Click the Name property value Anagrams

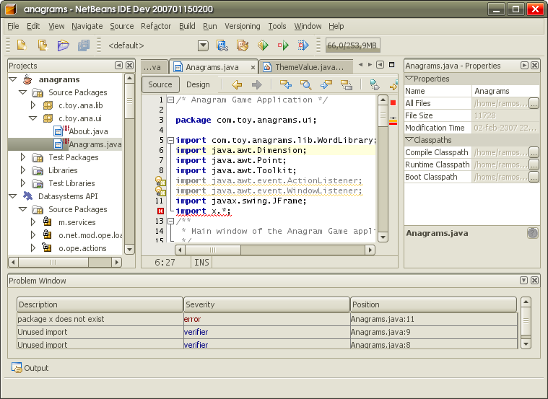(x=505, y=91)
